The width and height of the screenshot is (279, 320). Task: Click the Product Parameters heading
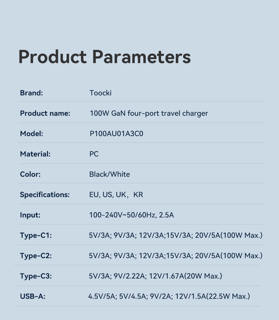pyautogui.click(x=104, y=56)
